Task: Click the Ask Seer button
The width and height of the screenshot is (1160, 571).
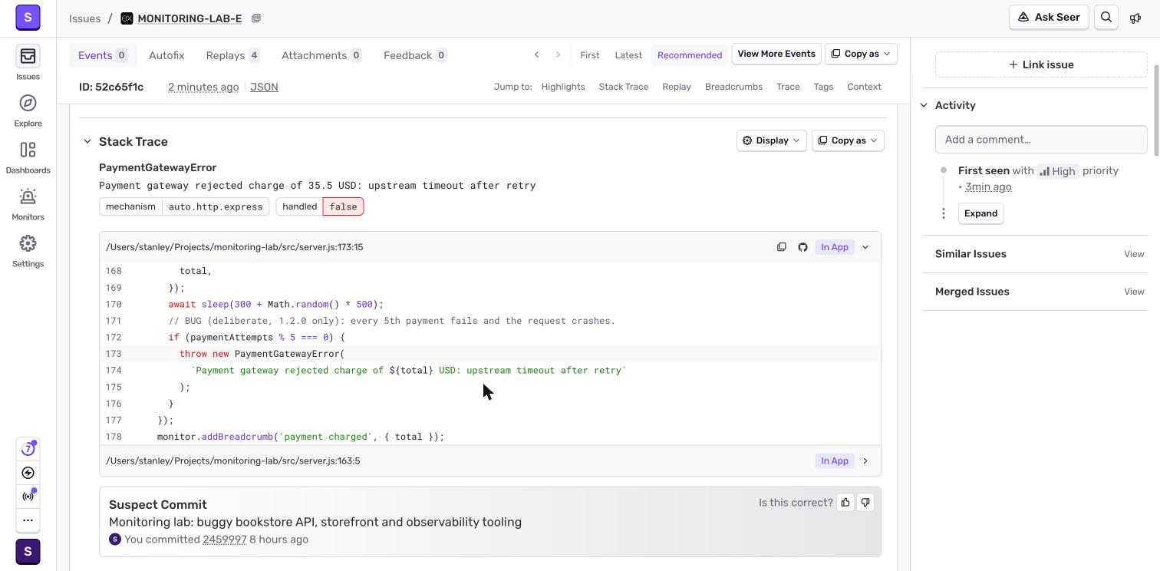Action: point(1049,18)
